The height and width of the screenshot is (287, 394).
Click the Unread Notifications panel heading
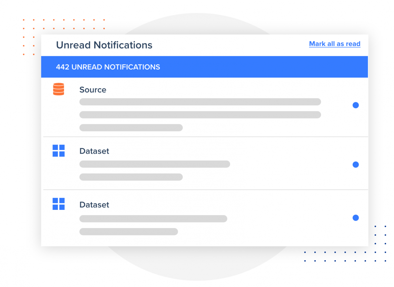click(104, 45)
